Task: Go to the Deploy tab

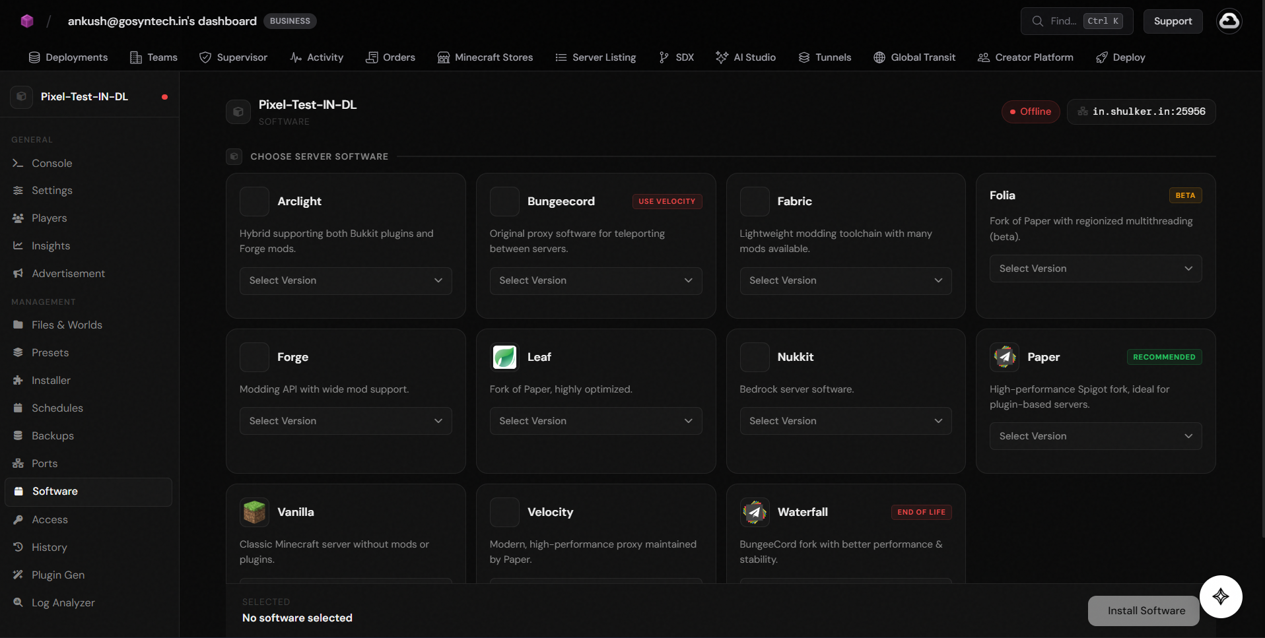Action: tap(1120, 57)
